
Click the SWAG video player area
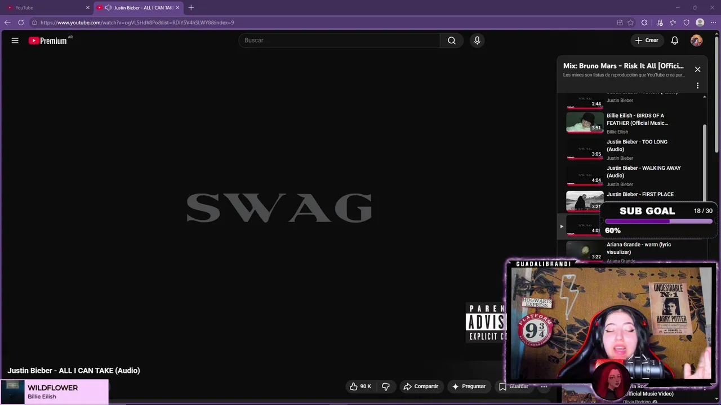pyautogui.click(x=279, y=208)
